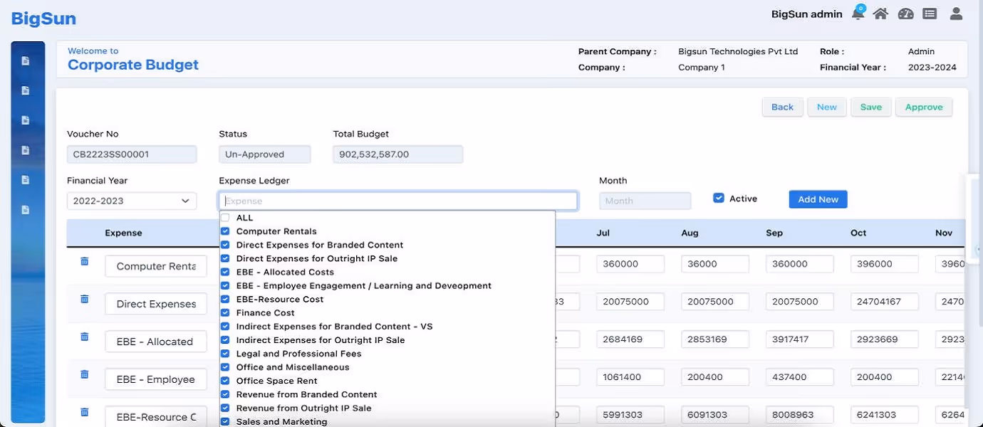The height and width of the screenshot is (427, 983).
Task: Uncheck Indirect Expenses for Branded Content - VS
Action: (x=225, y=326)
